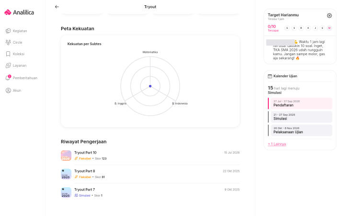The width and height of the screenshot is (345, 216).
Task: Select the R day circle
Action: tap(301, 28)
